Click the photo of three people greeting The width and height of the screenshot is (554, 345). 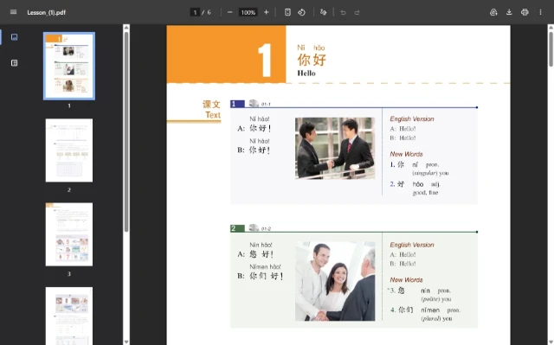click(x=335, y=281)
